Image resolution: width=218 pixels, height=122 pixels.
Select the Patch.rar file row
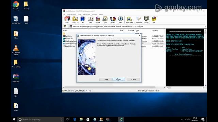click(x=69, y=36)
